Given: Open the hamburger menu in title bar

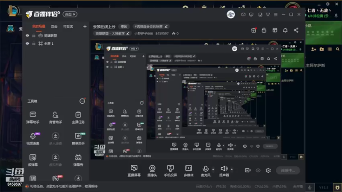Looking at the screenshot, I should coord(276,15).
